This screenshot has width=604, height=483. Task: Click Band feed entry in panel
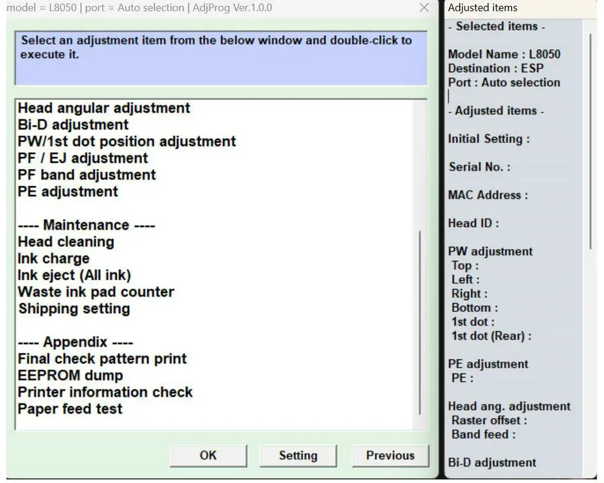pyautogui.click(x=483, y=435)
